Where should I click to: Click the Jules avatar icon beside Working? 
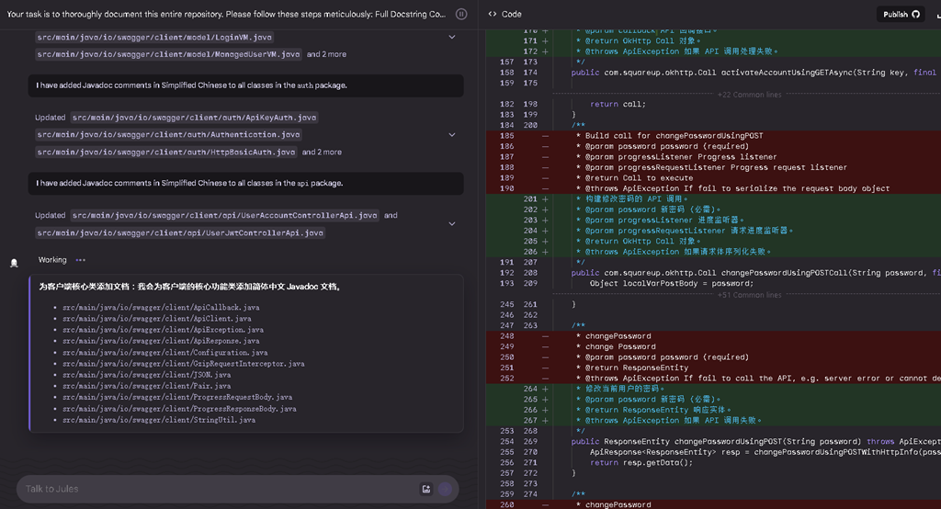click(14, 263)
